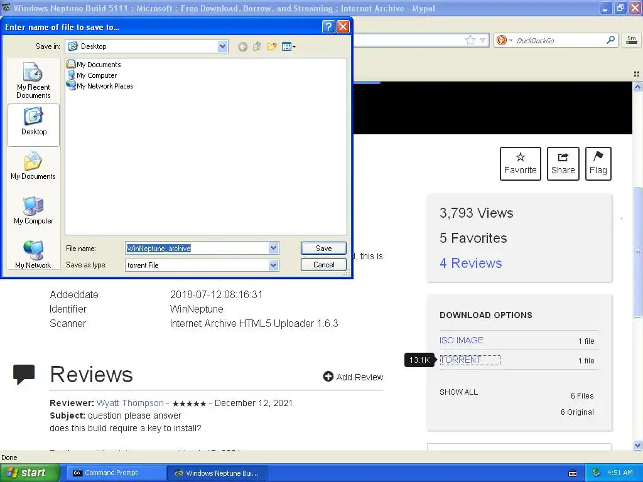This screenshot has width=643, height=482.
Task: Click the File name text field
Action: (x=197, y=248)
